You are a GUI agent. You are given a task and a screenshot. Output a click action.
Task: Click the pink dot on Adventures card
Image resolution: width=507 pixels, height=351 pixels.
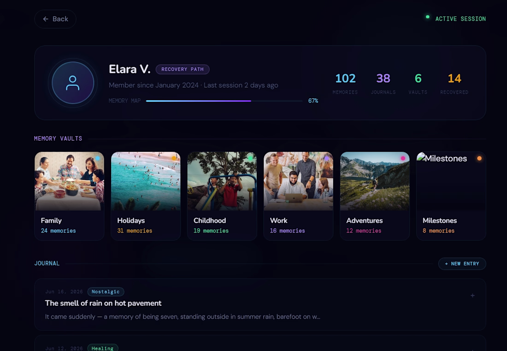tap(403, 158)
